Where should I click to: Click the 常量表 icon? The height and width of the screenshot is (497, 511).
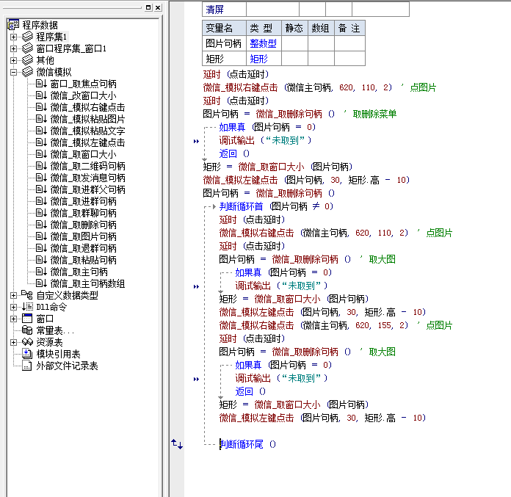27,330
